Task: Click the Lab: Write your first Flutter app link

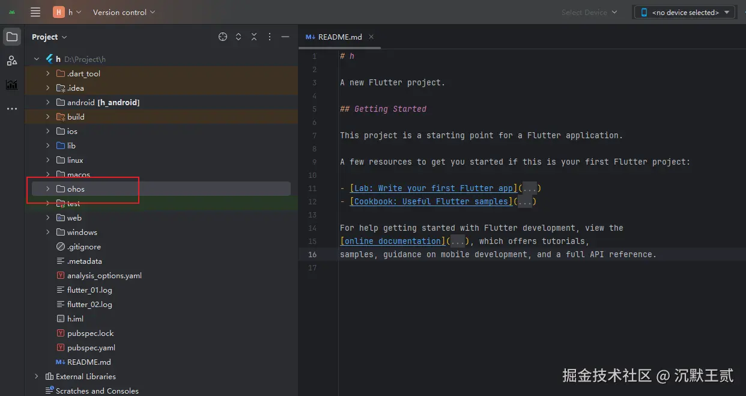Action: coord(434,188)
